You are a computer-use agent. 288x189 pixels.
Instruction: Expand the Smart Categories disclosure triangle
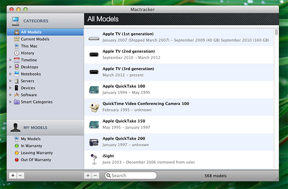tap(11, 102)
